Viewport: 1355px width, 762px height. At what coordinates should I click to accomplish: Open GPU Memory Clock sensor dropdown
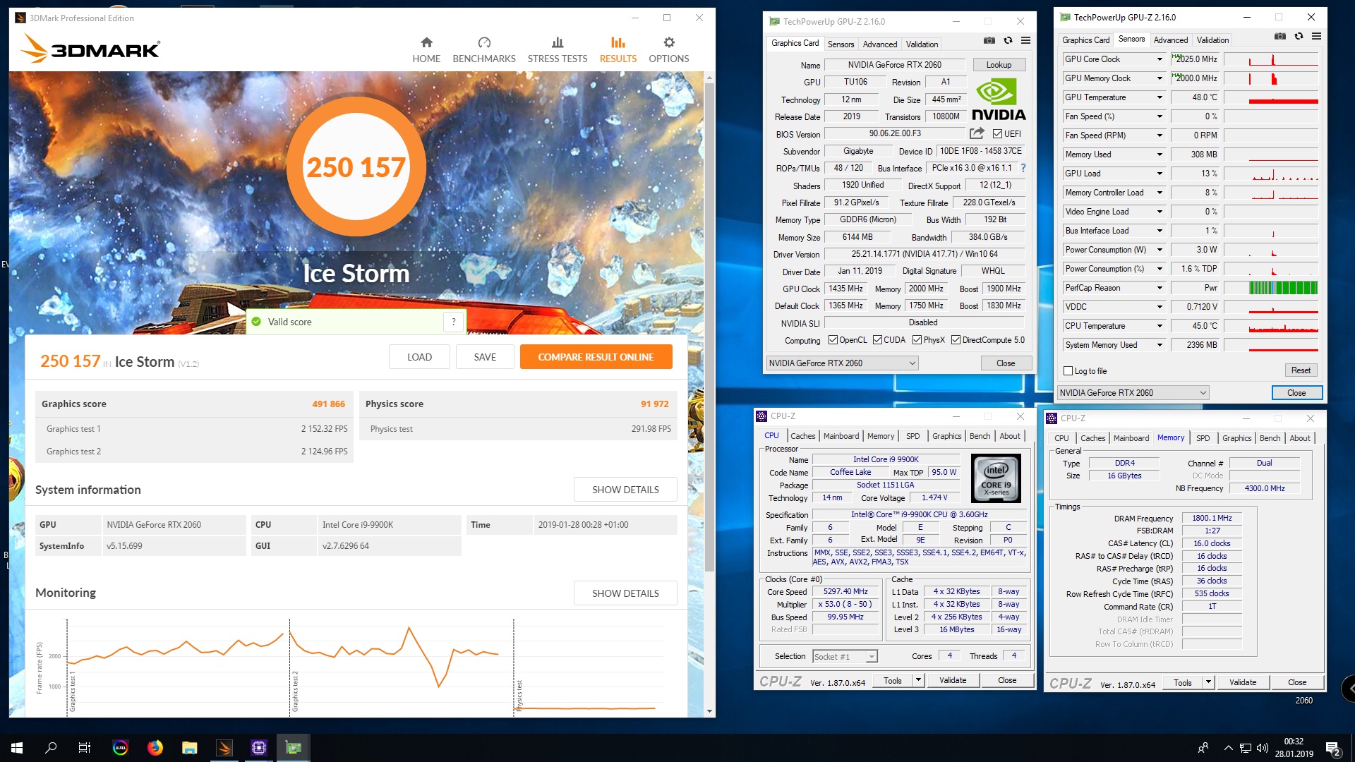pos(1159,78)
